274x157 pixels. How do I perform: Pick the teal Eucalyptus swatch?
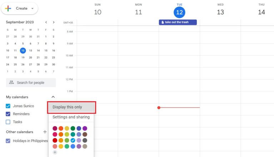(73, 134)
